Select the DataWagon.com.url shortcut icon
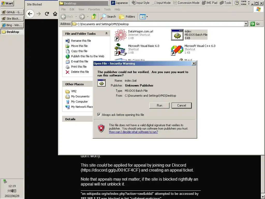 121,35
